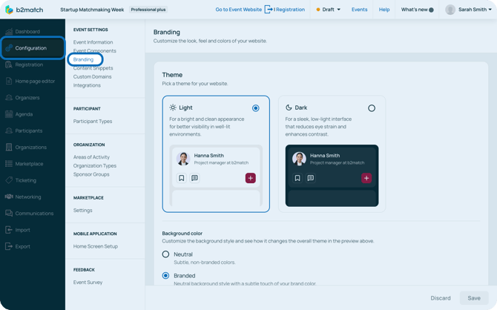Open Participant Types settings
Screen dimensions: 497x310
(93, 122)
